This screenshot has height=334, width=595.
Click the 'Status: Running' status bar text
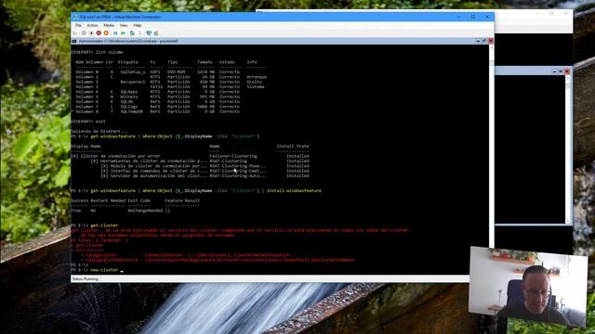tap(85, 279)
